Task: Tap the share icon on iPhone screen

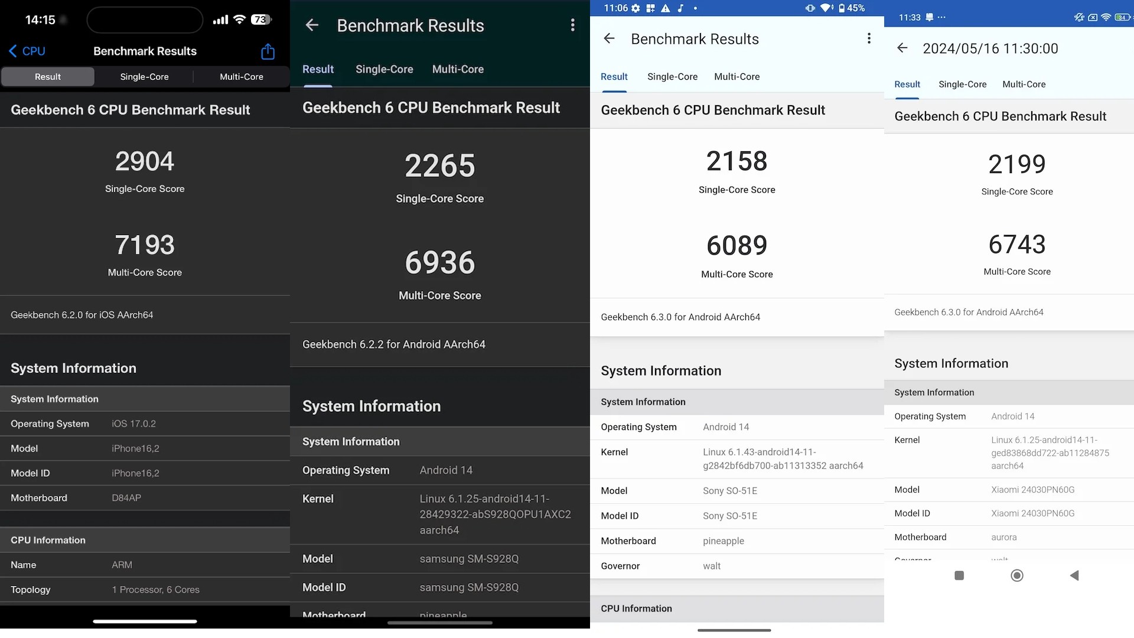Action: pyautogui.click(x=268, y=51)
